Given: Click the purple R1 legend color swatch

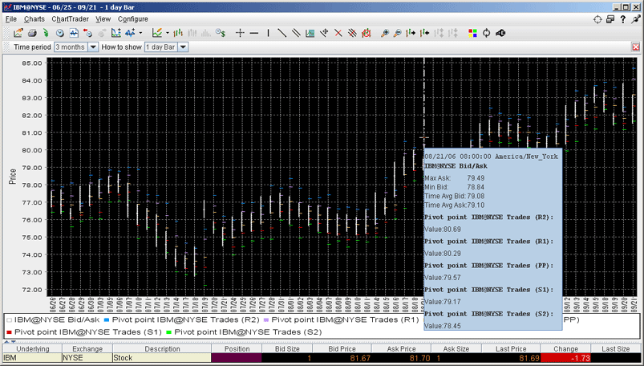Looking at the screenshot, I should (x=265, y=319).
